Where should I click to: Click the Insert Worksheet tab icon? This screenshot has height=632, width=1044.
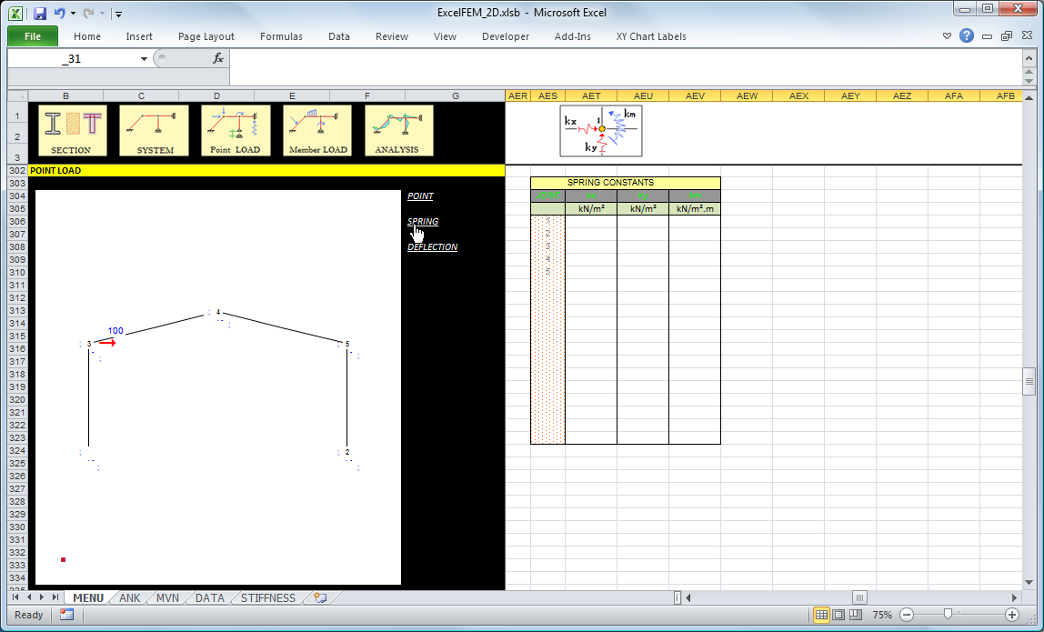(320, 598)
